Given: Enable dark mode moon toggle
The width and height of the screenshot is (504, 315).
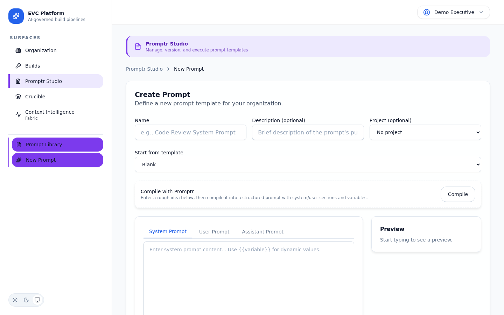Looking at the screenshot, I should coord(26,300).
